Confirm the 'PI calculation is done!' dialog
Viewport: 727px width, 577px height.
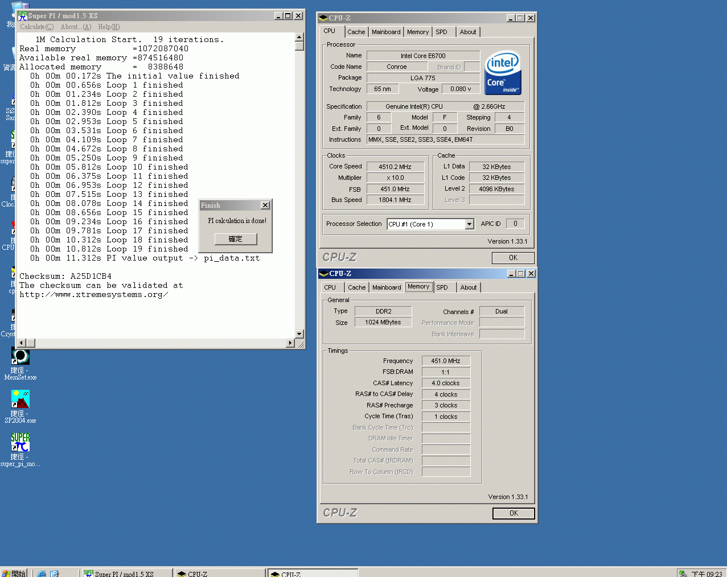[236, 239]
